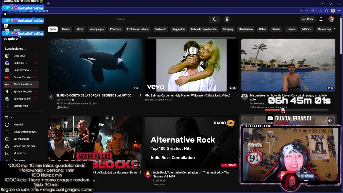Screen dimensions: 343x193
Task: Open Kotak Putih channel avatar
Action: 148,174
